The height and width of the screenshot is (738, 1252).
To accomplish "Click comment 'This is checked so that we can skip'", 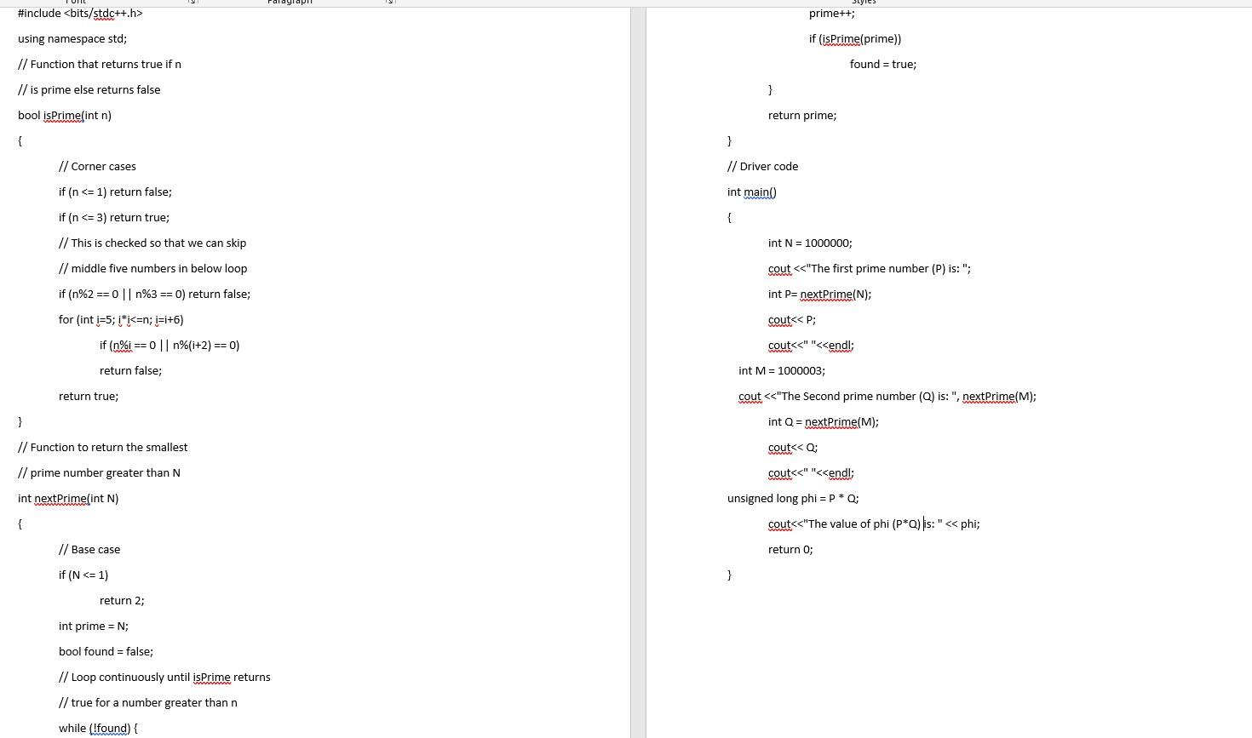I will coord(152,243).
